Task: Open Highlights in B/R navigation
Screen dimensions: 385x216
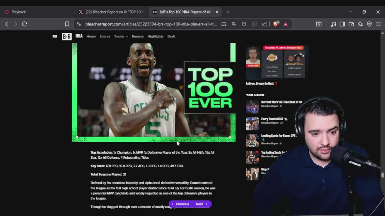Action: (156, 36)
